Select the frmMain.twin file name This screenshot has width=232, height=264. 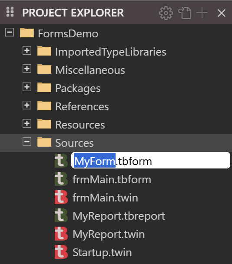click(x=105, y=198)
